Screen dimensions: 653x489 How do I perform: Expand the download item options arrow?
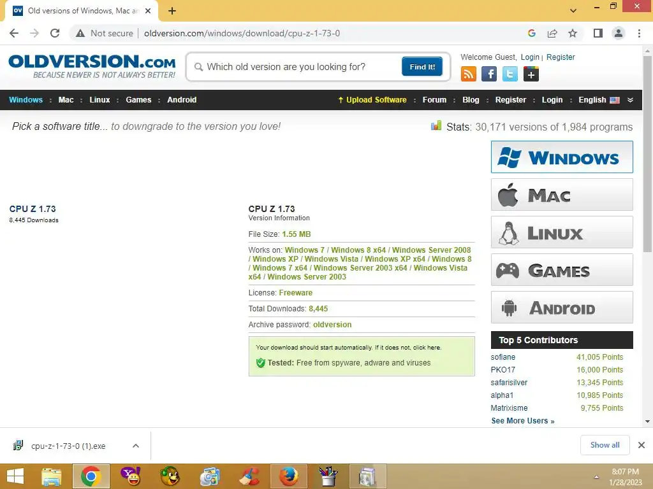[135, 446]
